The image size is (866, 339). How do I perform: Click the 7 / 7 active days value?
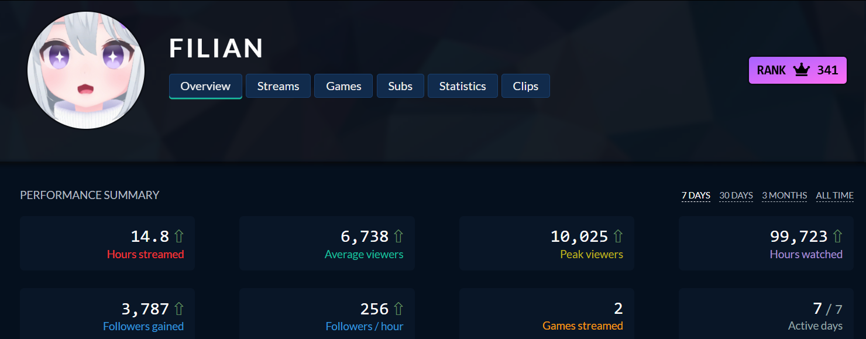pos(828,309)
